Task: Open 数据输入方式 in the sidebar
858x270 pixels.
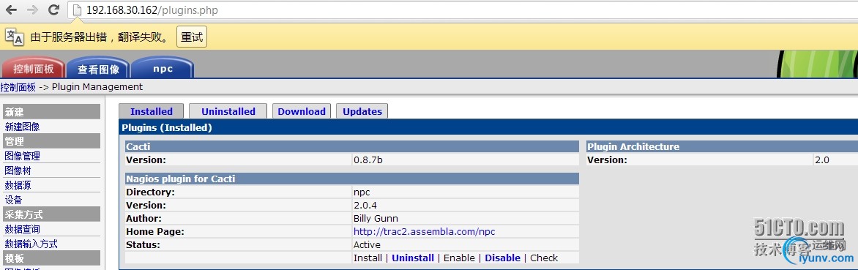Action: (x=31, y=244)
